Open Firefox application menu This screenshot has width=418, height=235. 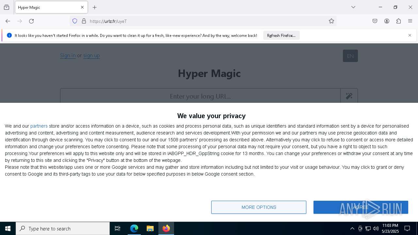[410, 21]
